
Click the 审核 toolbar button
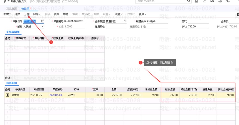click(x=75, y=14)
